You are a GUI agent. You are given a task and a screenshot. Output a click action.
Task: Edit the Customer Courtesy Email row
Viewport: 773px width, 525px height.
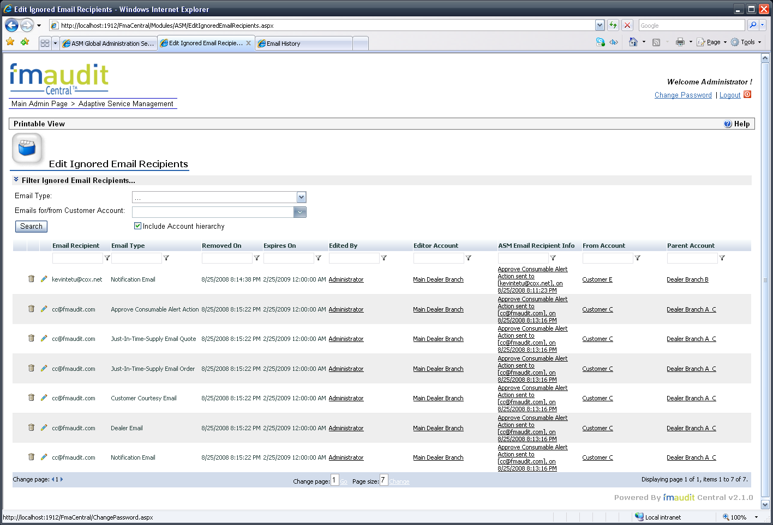point(44,398)
